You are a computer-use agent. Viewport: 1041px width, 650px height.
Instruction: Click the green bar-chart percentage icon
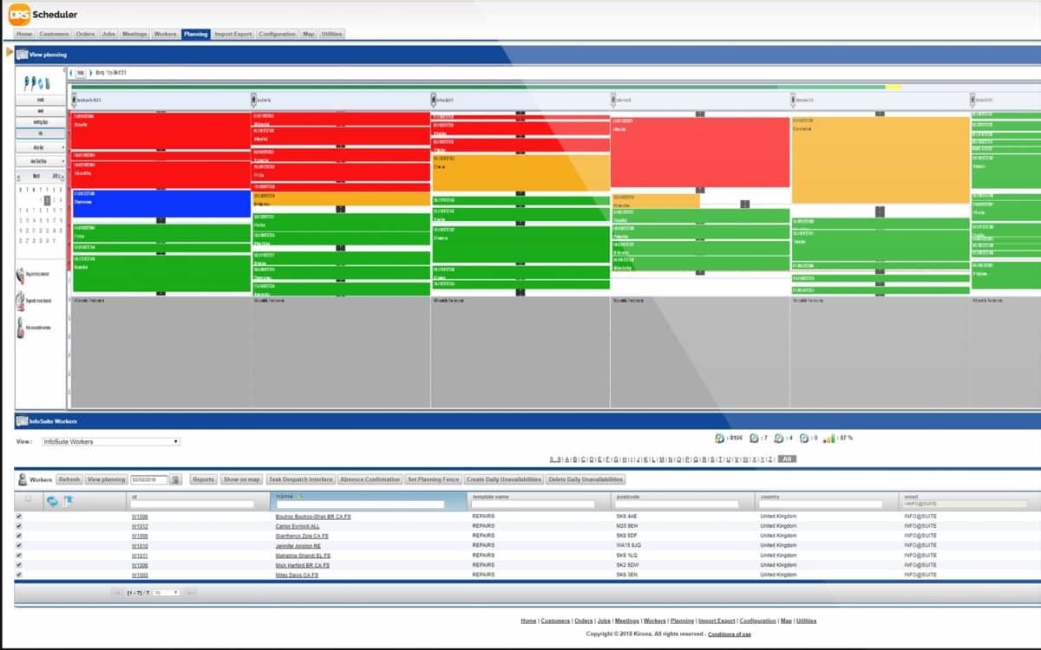[x=829, y=439]
